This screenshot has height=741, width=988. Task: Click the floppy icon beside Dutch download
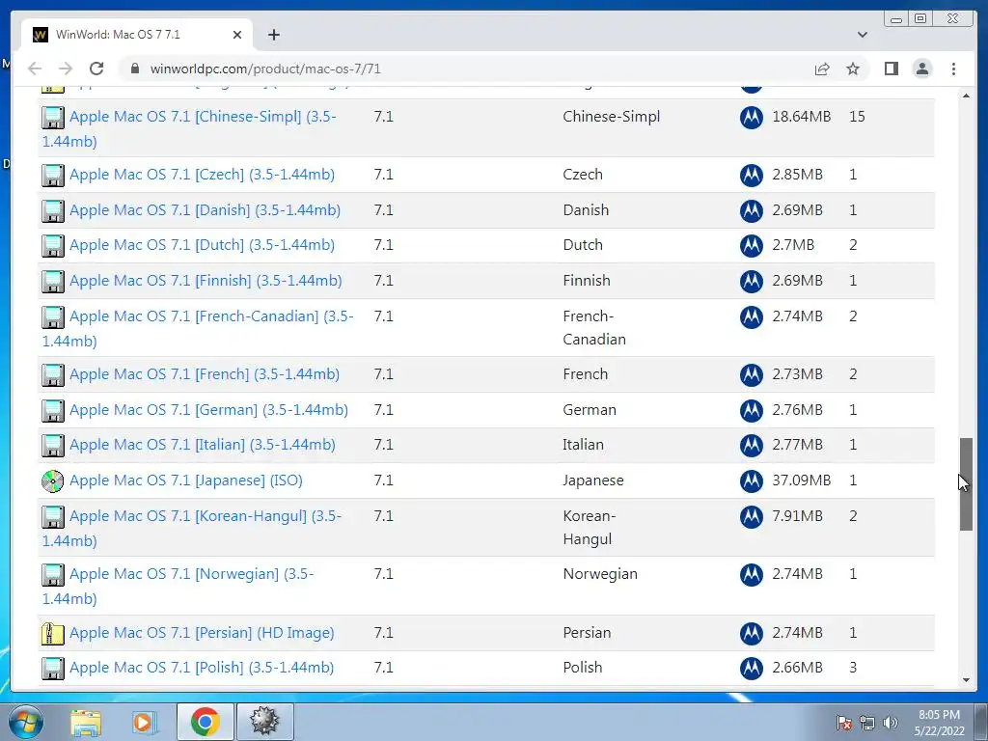(x=53, y=246)
